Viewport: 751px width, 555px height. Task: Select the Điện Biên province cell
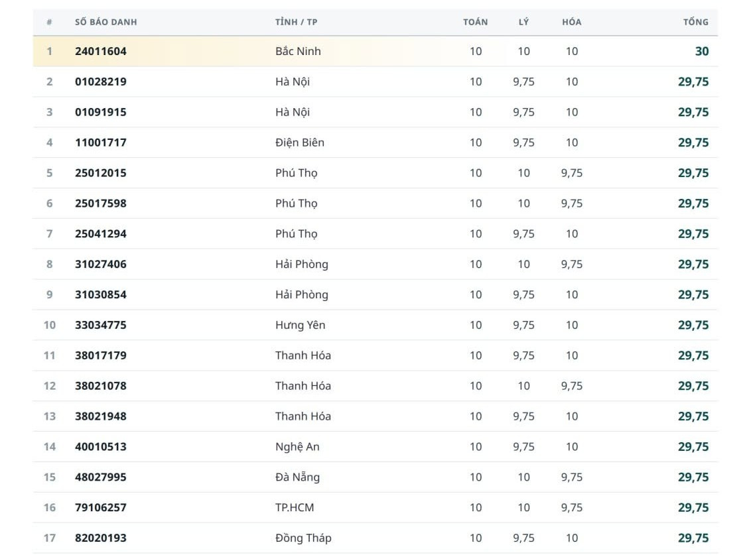pyautogui.click(x=300, y=143)
